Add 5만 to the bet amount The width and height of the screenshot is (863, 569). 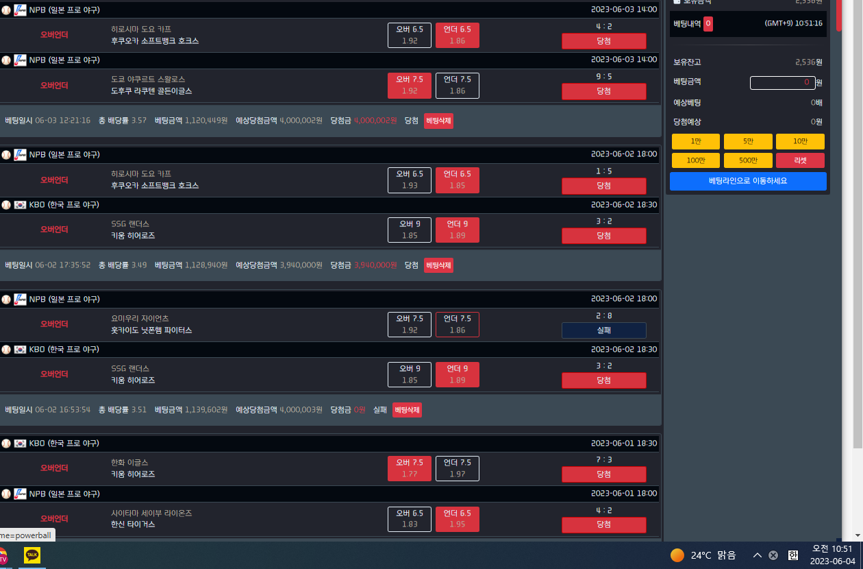(x=748, y=141)
